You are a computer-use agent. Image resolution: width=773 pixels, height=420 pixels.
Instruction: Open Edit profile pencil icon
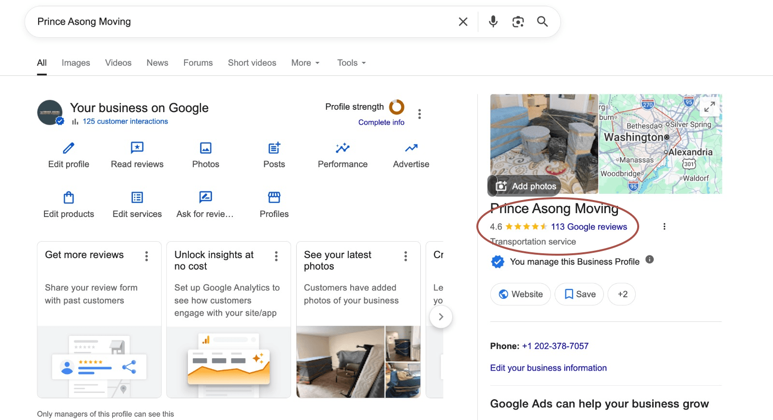coord(69,148)
